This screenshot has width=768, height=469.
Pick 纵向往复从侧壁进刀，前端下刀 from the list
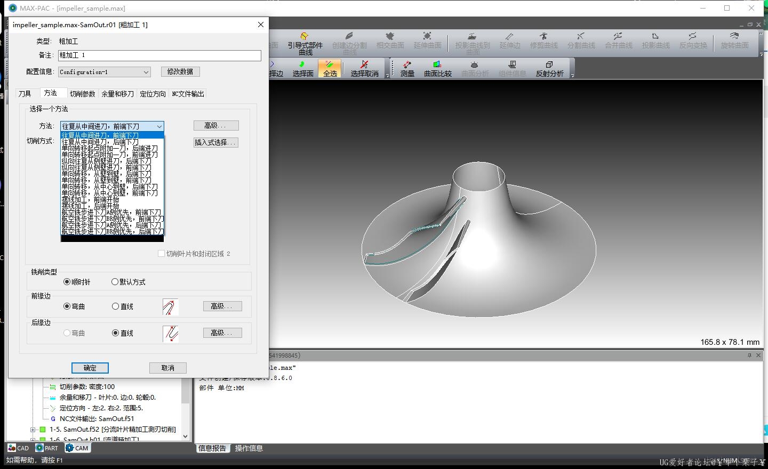coord(113,167)
